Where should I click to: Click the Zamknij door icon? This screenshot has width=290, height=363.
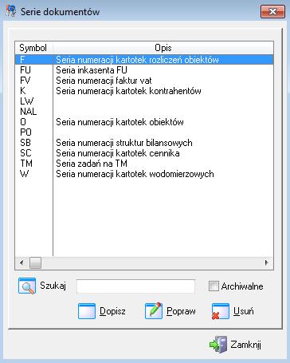tap(218, 345)
